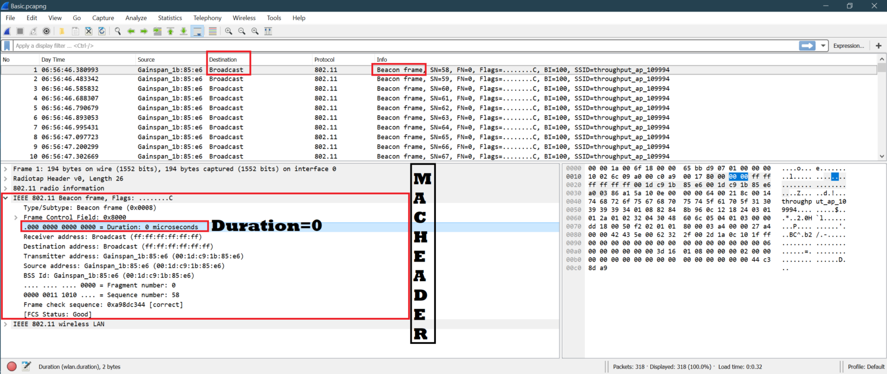Open the Statistics menu
Image resolution: width=887 pixels, height=374 pixels.
(170, 18)
